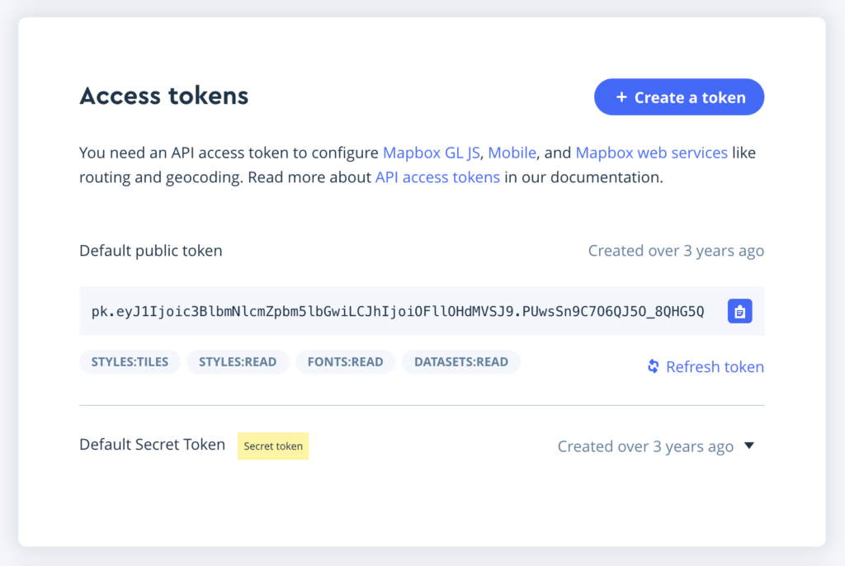845x566 pixels.
Task: Click the plus icon in the Create a token button
Action: (x=621, y=97)
